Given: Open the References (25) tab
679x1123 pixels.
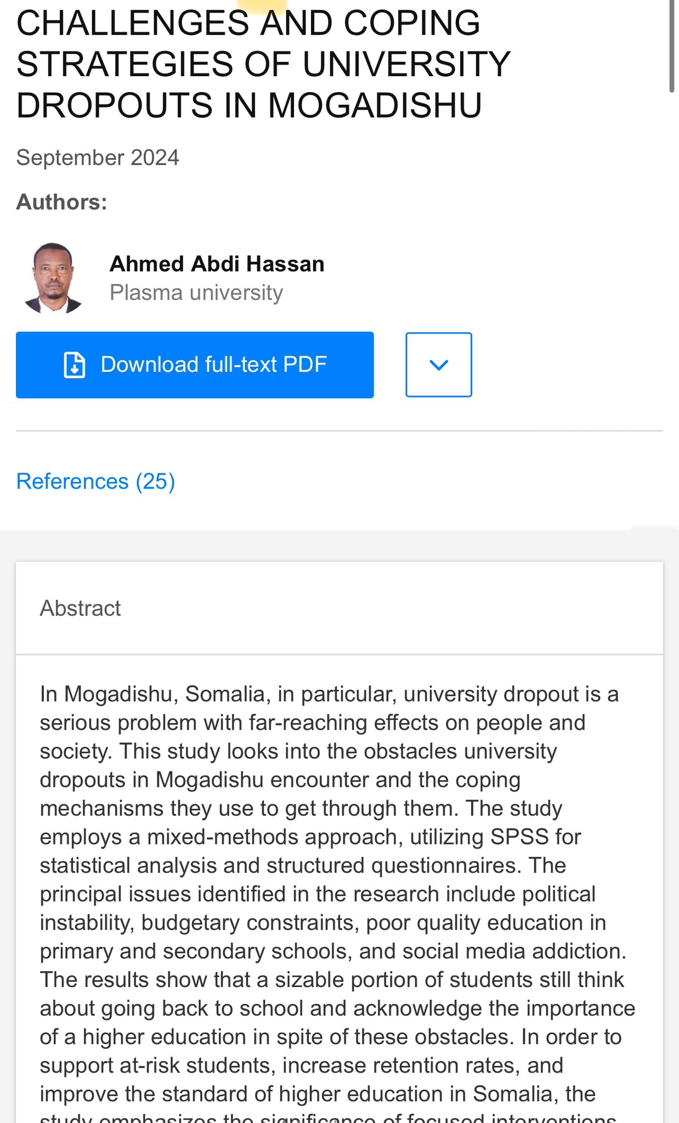Looking at the screenshot, I should 95,481.
